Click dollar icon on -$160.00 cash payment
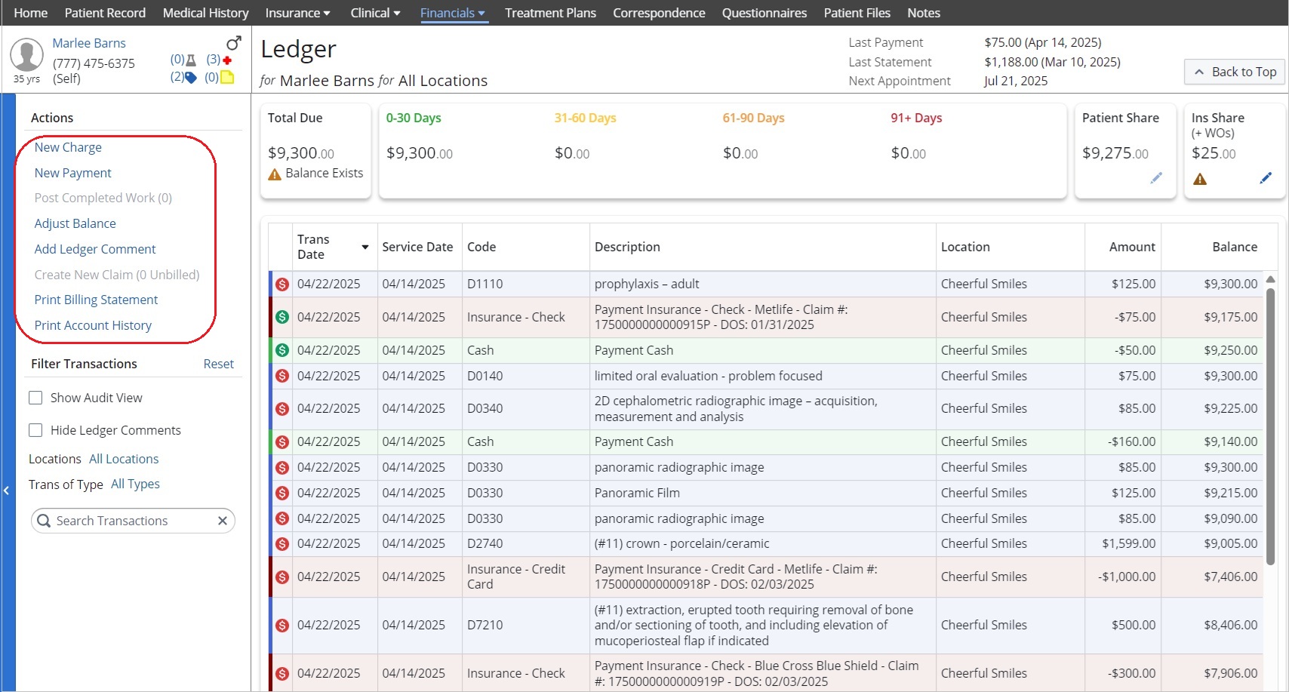 pos(282,441)
